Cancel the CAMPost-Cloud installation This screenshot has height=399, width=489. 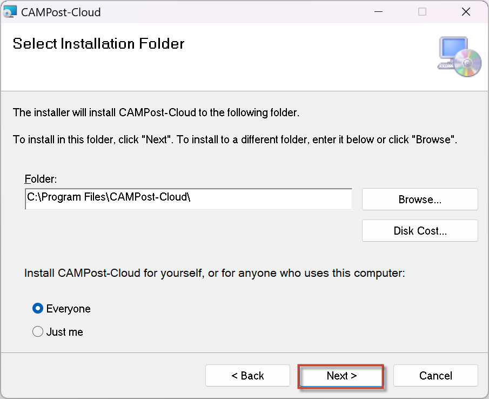[x=436, y=376]
